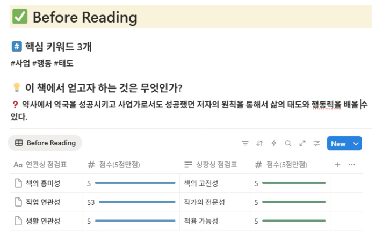
Task: Open the database filter icon
Action: [x=245, y=144]
